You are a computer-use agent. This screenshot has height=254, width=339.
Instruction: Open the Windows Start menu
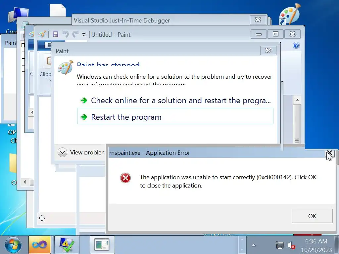[x=13, y=245]
